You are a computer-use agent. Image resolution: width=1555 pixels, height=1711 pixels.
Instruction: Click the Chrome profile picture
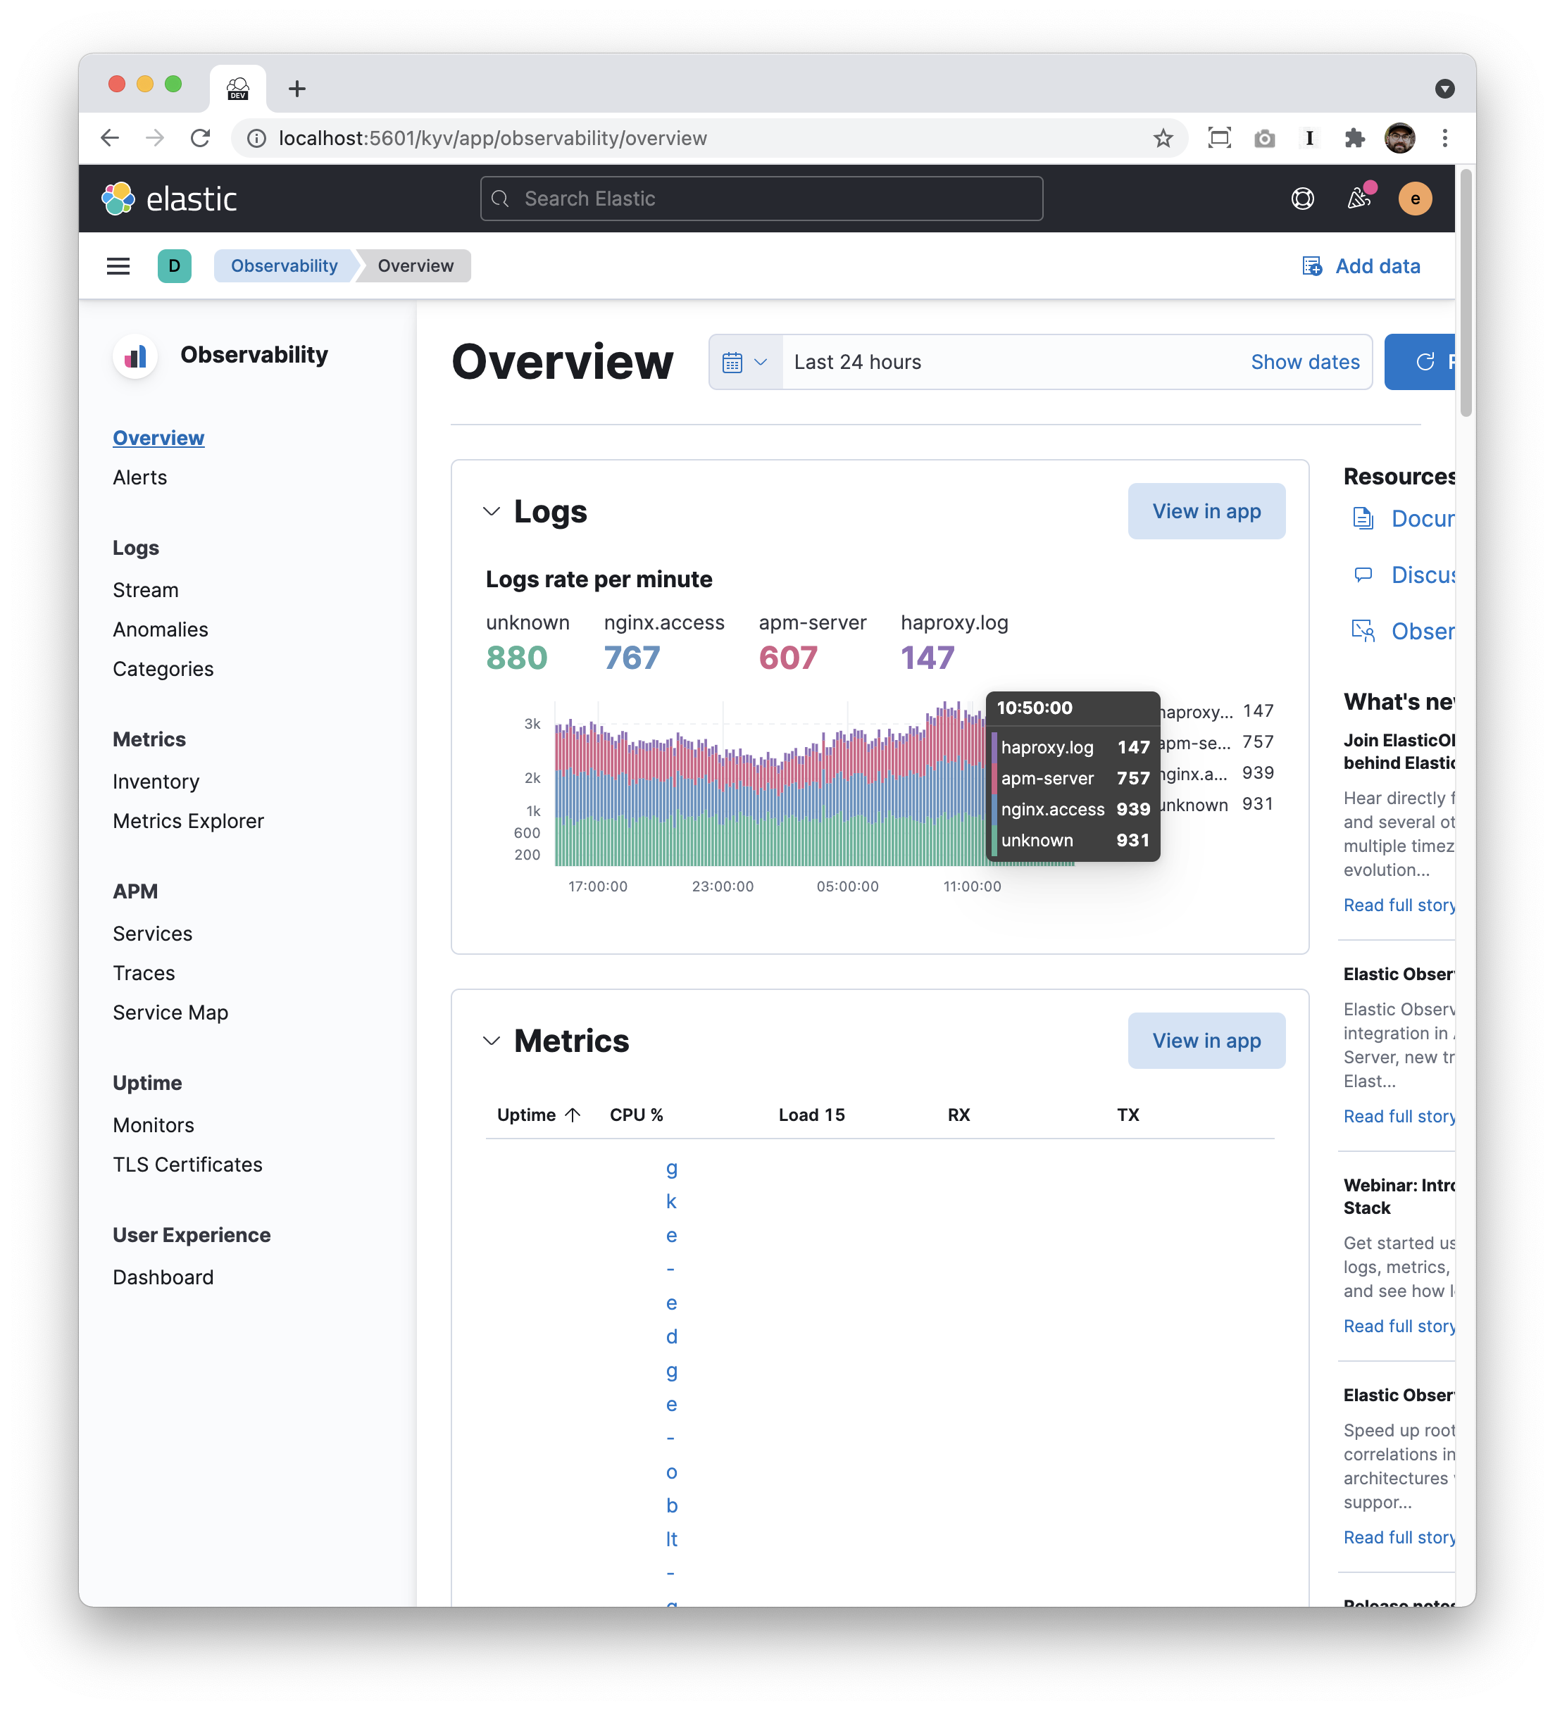1399,138
